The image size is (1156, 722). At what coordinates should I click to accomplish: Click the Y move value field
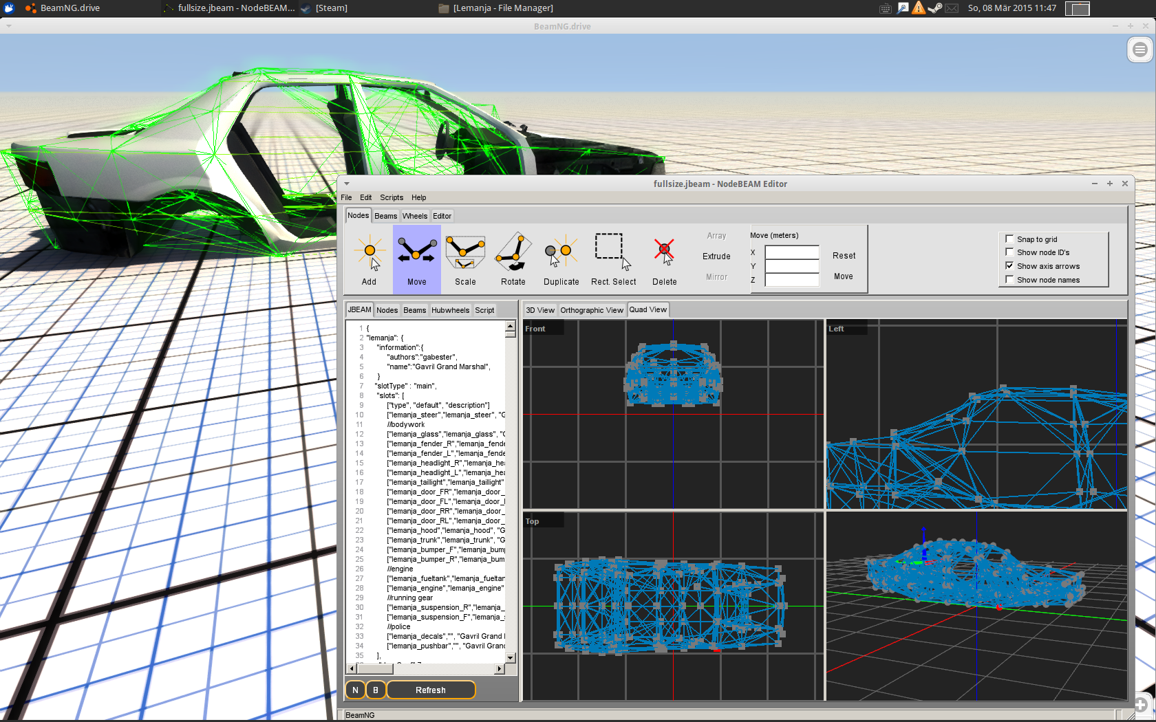(792, 266)
